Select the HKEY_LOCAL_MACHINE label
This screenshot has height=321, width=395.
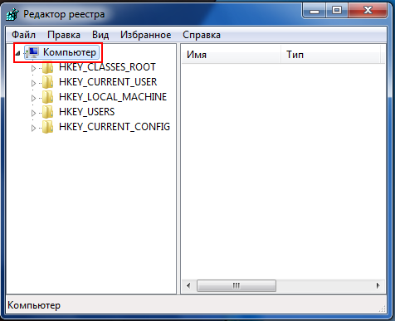[113, 97]
